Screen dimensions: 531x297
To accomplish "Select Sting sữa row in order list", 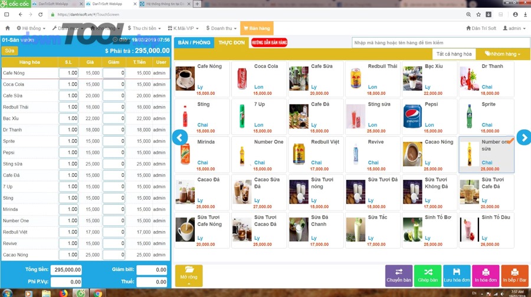I will coord(86,164).
